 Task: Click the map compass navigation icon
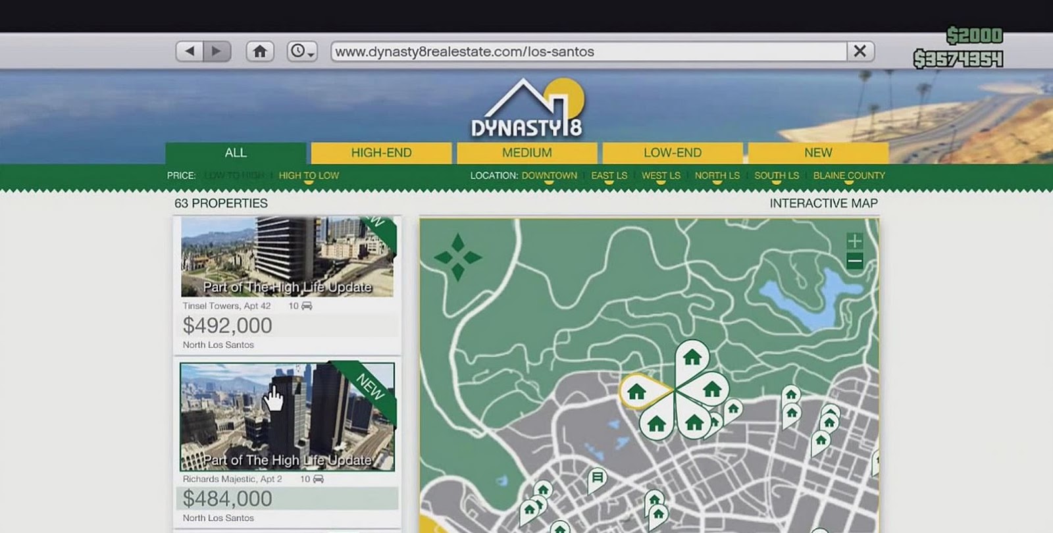[x=458, y=257]
